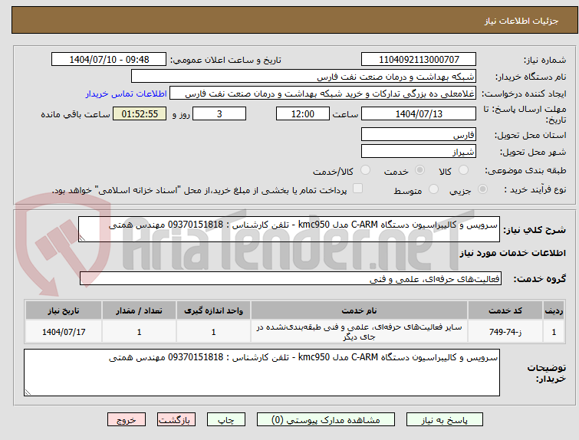Click the استان محل تحویل field فارس
The height and width of the screenshot is (440, 579).
[419, 134]
